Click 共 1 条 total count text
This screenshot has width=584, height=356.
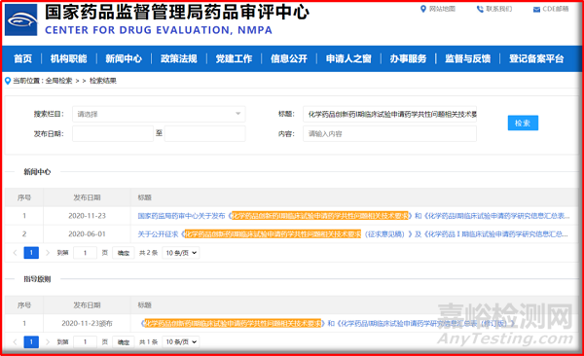pyautogui.click(x=148, y=341)
